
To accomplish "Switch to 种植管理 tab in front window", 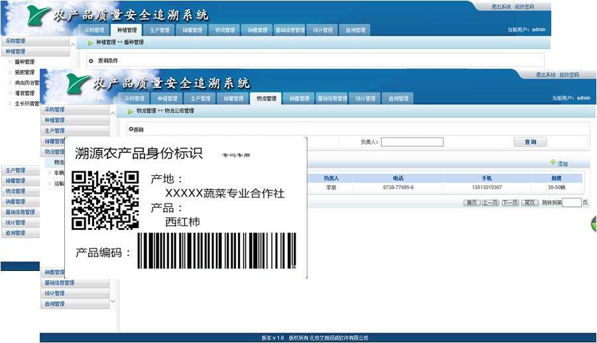I will (168, 98).
